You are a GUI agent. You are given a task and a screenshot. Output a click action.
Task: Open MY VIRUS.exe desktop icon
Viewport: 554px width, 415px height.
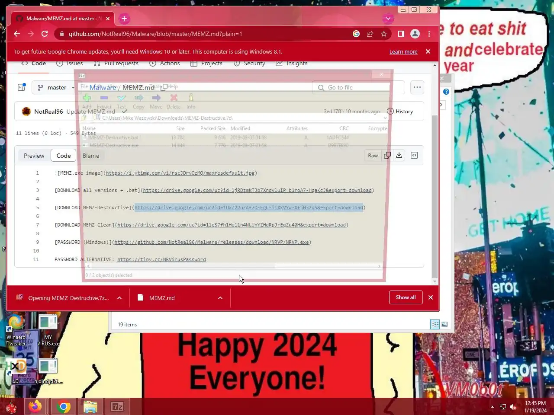48,330
